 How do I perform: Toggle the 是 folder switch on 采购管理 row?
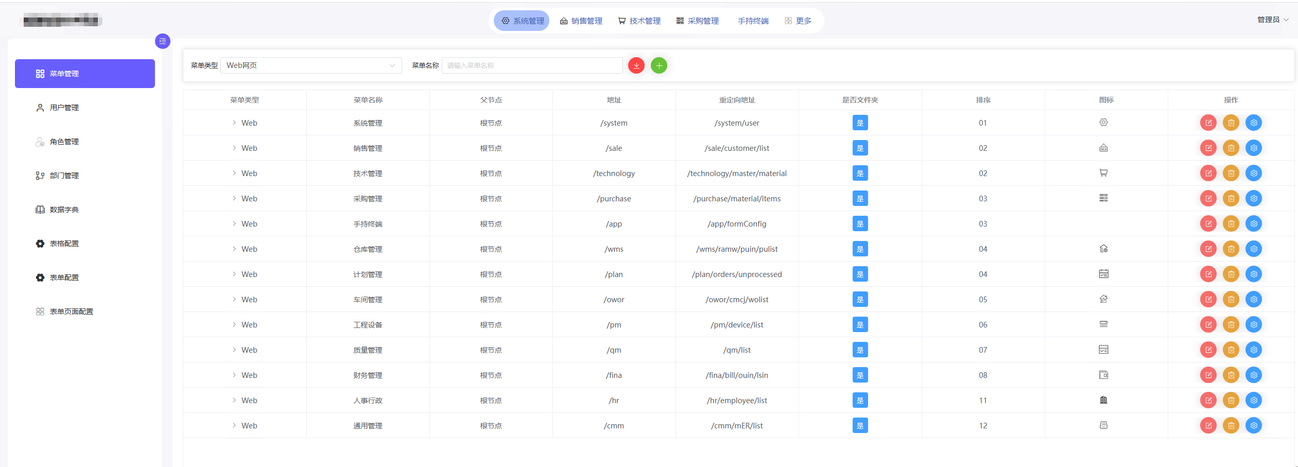pos(860,198)
